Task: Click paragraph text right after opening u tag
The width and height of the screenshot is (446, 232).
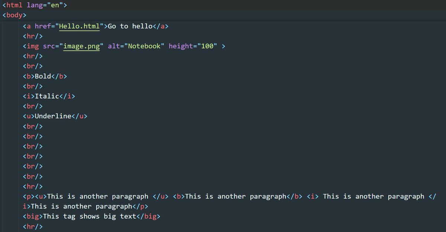Action: [x=97, y=196]
